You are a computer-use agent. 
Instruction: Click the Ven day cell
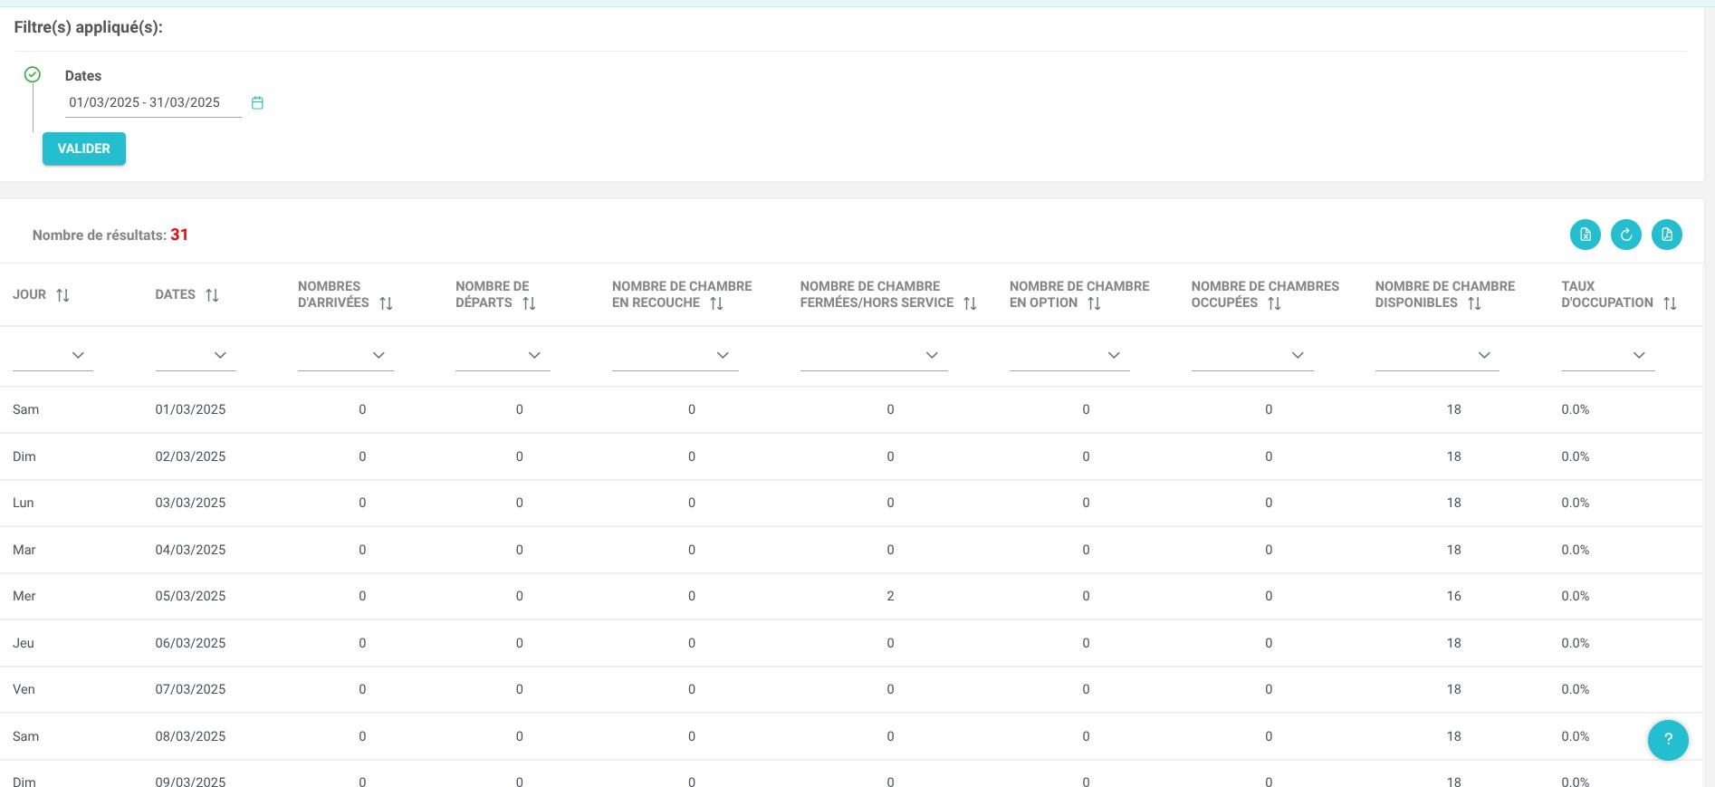click(24, 689)
